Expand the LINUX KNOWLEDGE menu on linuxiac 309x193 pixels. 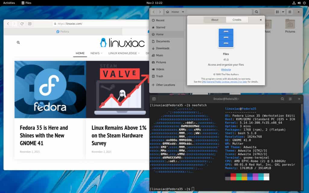(x=124, y=53)
